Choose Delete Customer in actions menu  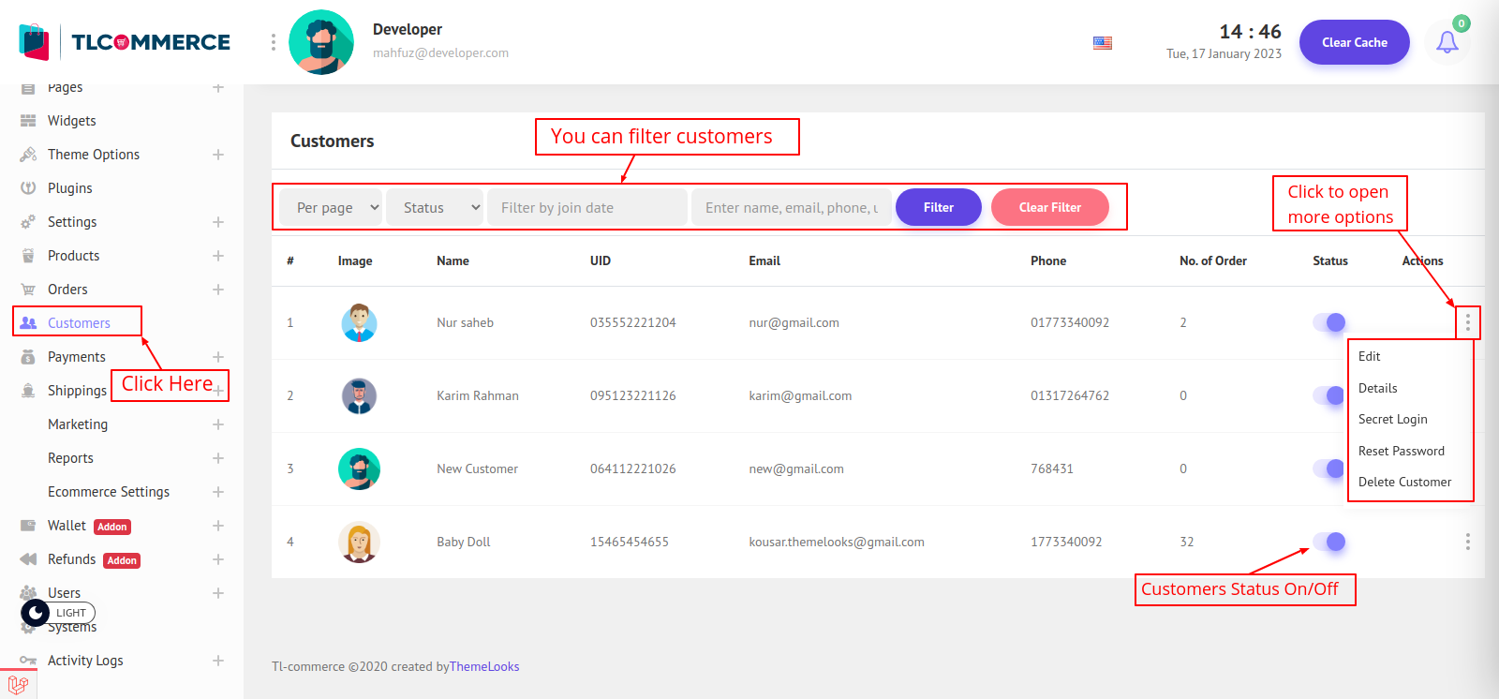click(1404, 482)
